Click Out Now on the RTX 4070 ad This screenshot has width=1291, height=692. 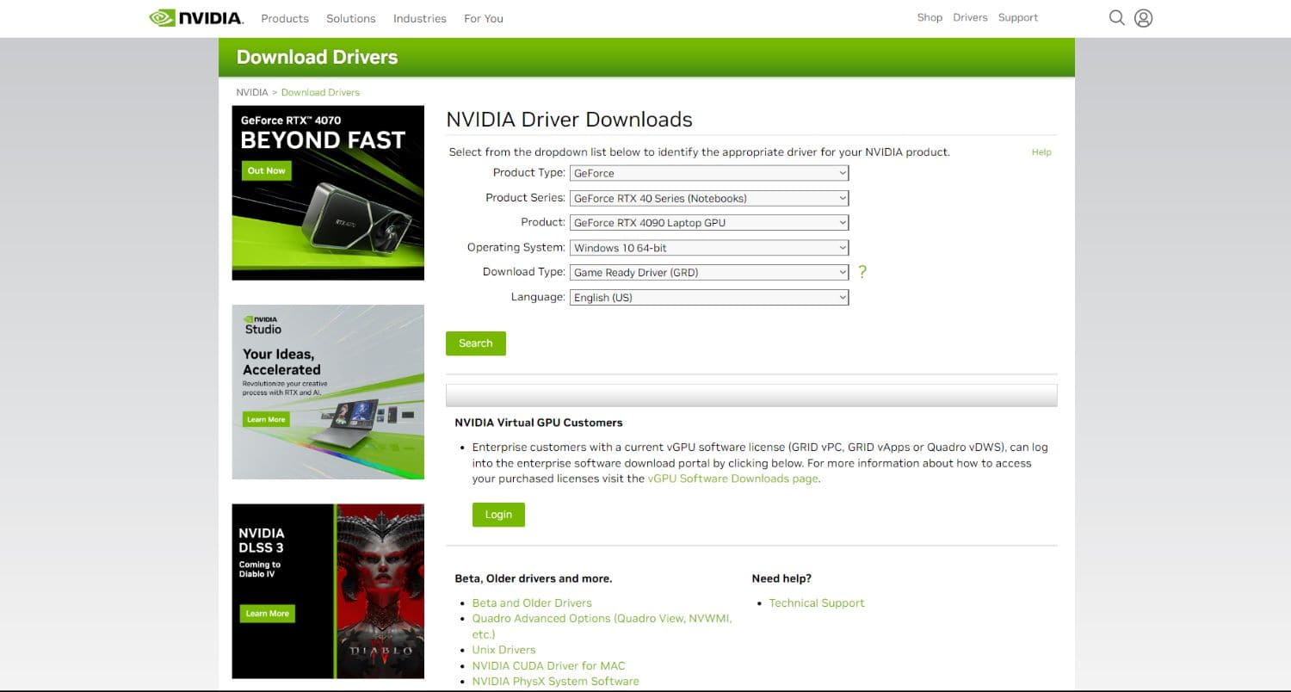(267, 170)
